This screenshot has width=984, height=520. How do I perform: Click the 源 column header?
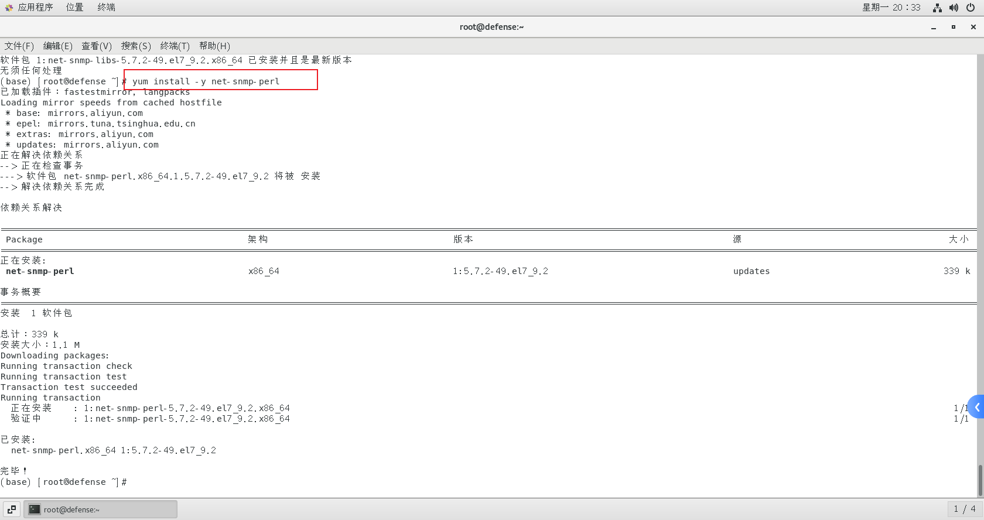737,239
